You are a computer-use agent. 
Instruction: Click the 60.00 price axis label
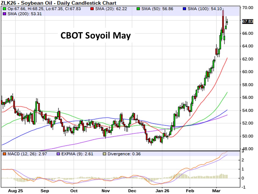coord(248,72)
